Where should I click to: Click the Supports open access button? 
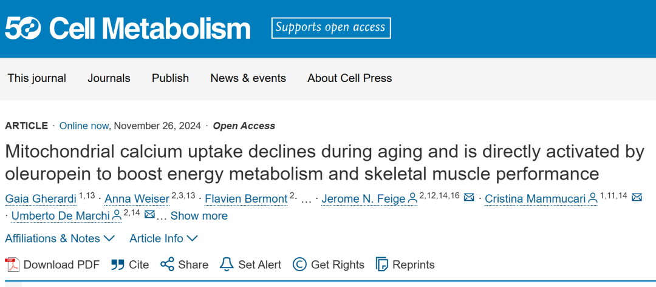(x=330, y=28)
